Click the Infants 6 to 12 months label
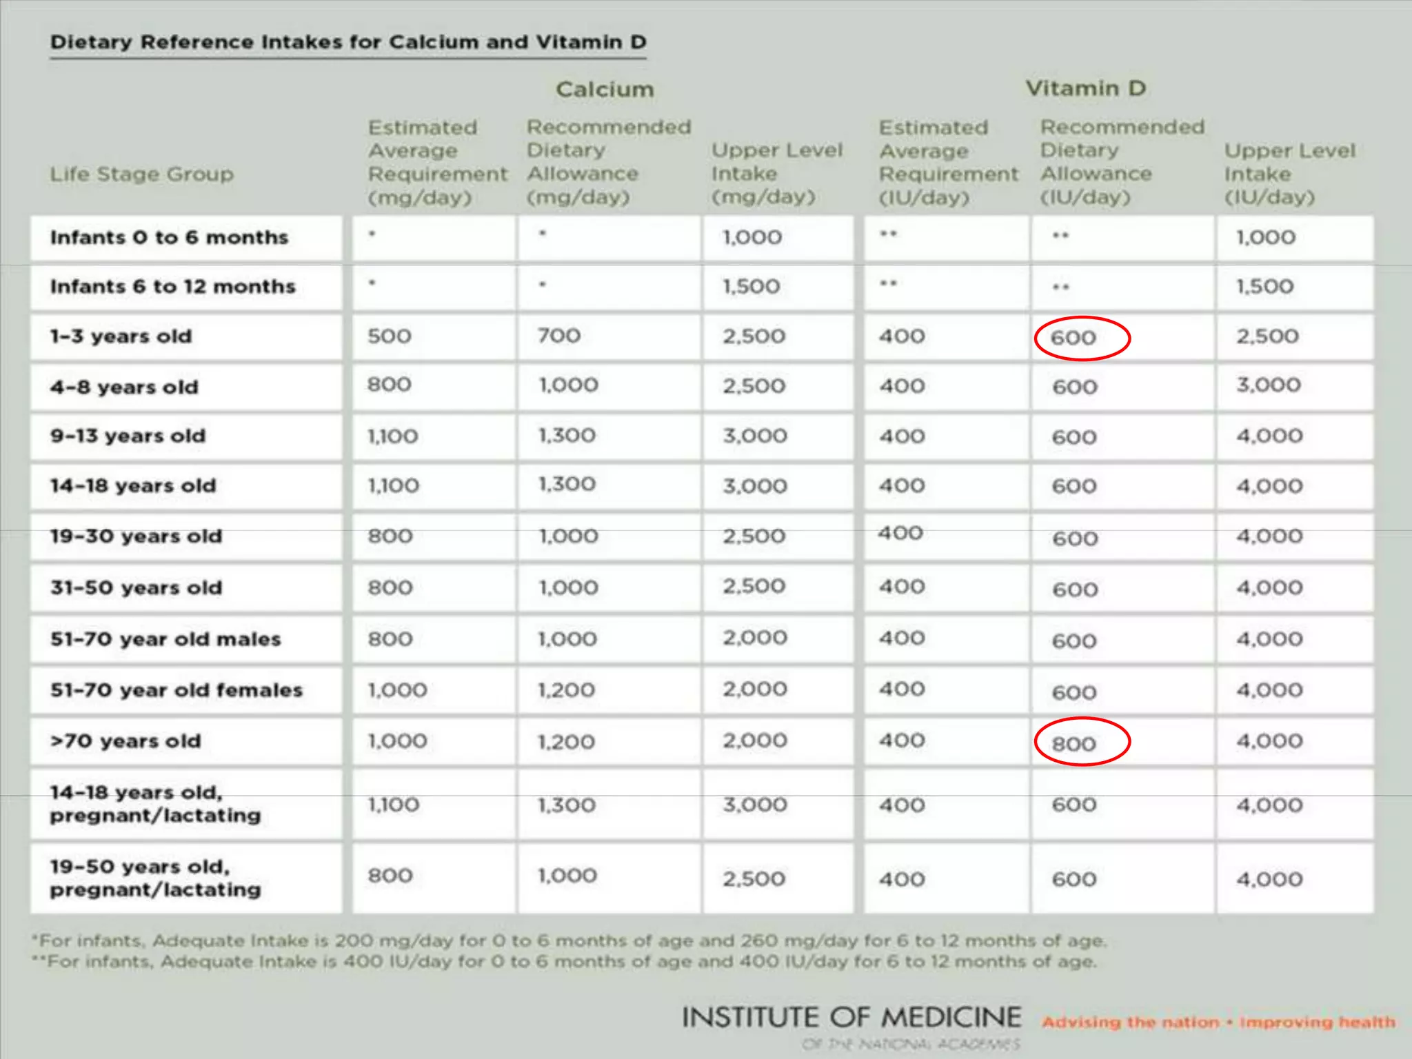 172,286
